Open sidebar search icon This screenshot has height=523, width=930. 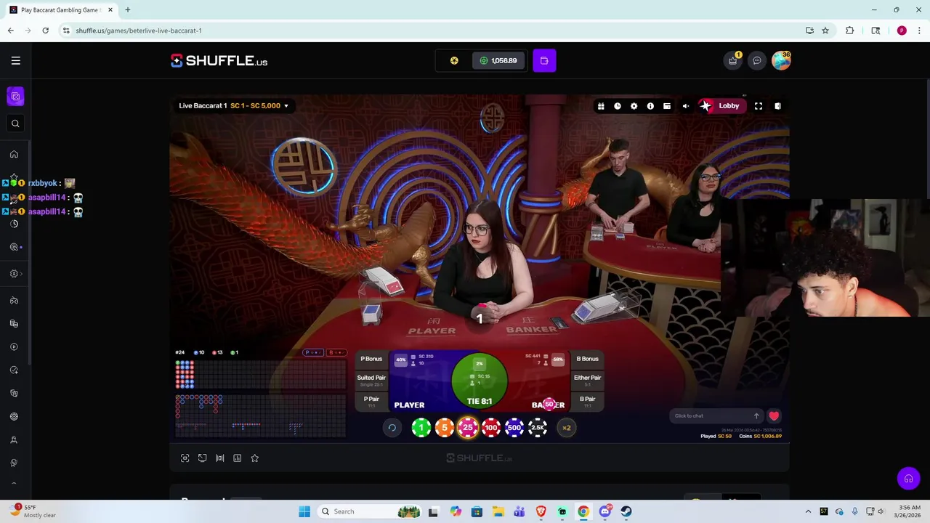pyautogui.click(x=15, y=123)
